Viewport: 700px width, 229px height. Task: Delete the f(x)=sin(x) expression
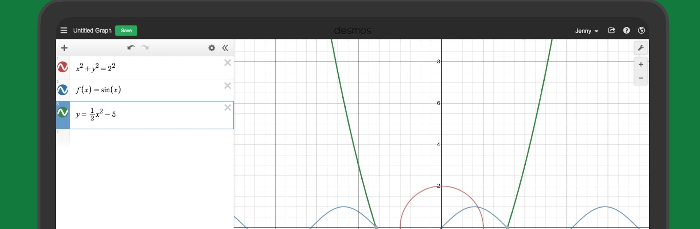(227, 85)
